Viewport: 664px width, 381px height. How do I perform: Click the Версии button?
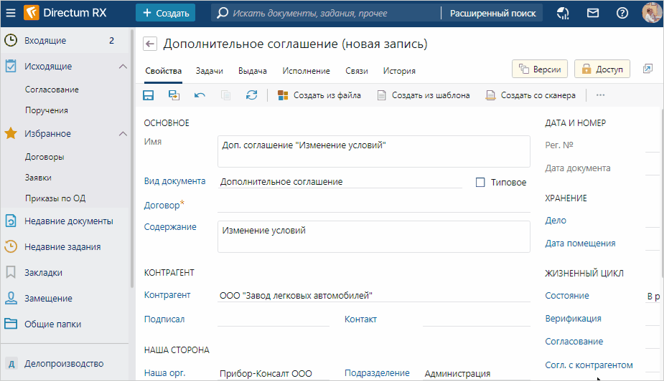click(x=541, y=69)
